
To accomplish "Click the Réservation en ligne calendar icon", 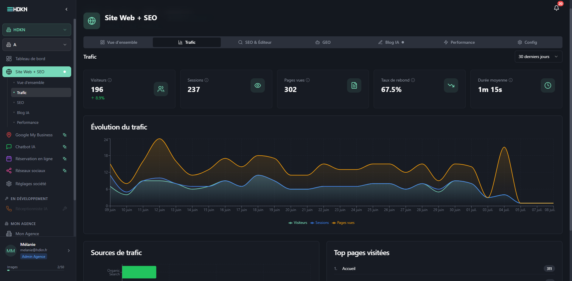I will pyautogui.click(x=9, y=159).
